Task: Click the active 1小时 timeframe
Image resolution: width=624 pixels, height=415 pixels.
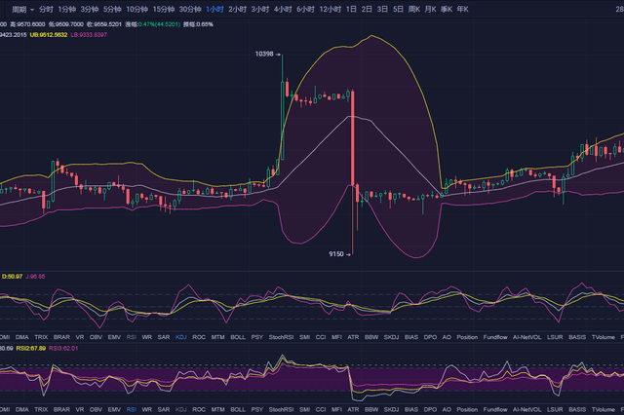Action: pyautogui.click(x=214, y=9)
